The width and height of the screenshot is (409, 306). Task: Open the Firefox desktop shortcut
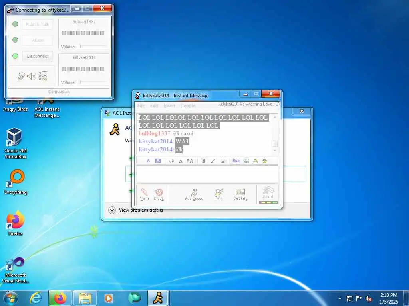16,223
